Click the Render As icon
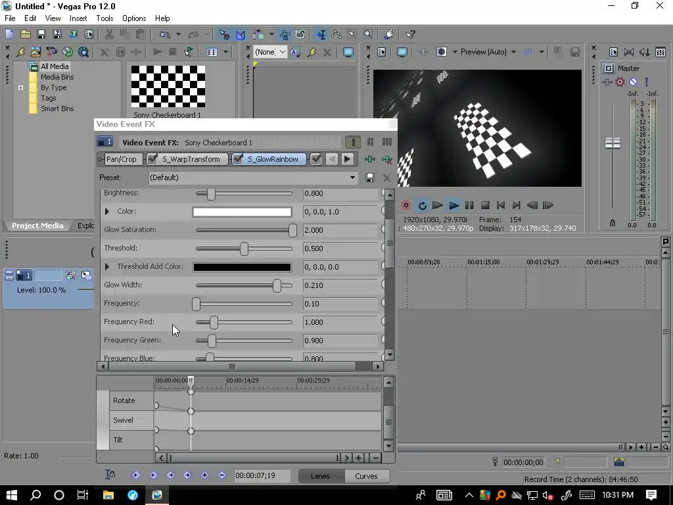The height and width of the screenshot is (505, 673). coord(73,34)
